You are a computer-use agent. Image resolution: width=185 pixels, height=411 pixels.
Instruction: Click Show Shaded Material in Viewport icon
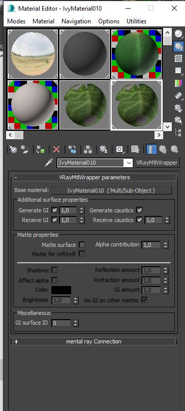tap(135, 149)
